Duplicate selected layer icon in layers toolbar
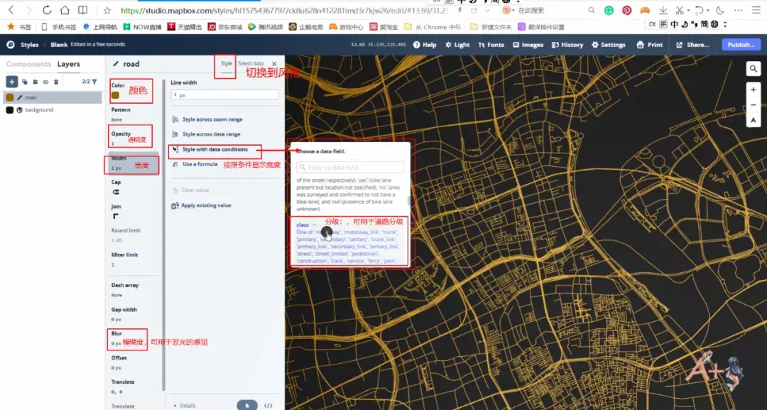This screenshot has width=767, height=410. point(24,82)
